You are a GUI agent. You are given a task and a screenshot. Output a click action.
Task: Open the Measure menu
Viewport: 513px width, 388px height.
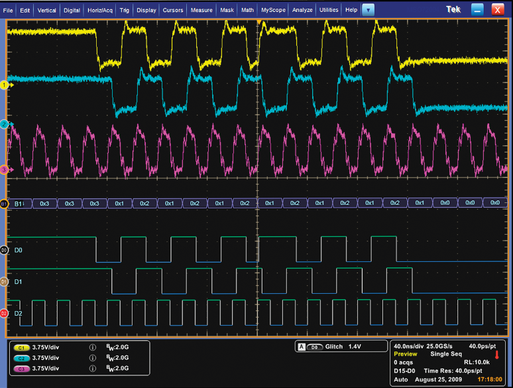(201, 10)
